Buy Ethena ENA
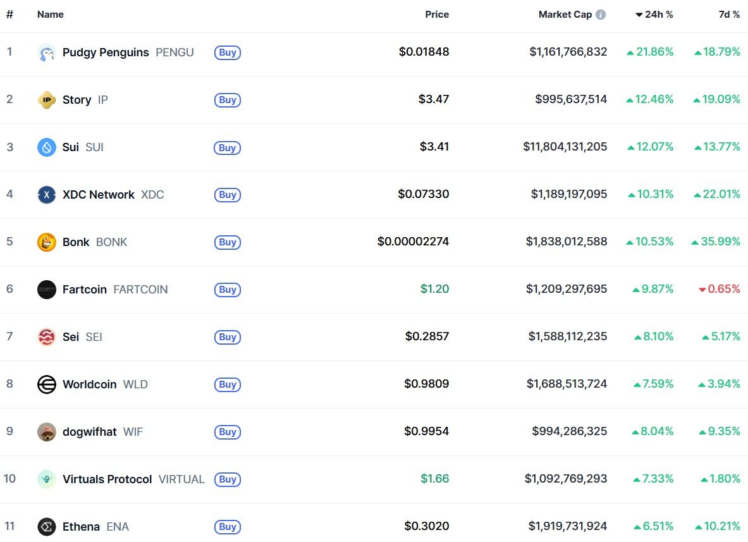The width and height of the screenshot is (748, 542). tap(228, 527)
